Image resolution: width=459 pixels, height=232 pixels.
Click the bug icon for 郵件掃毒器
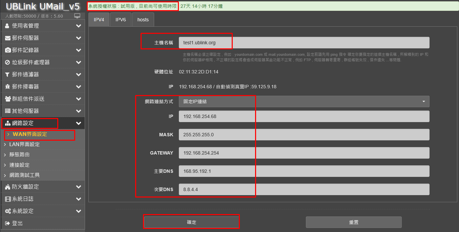click(8, 87)
